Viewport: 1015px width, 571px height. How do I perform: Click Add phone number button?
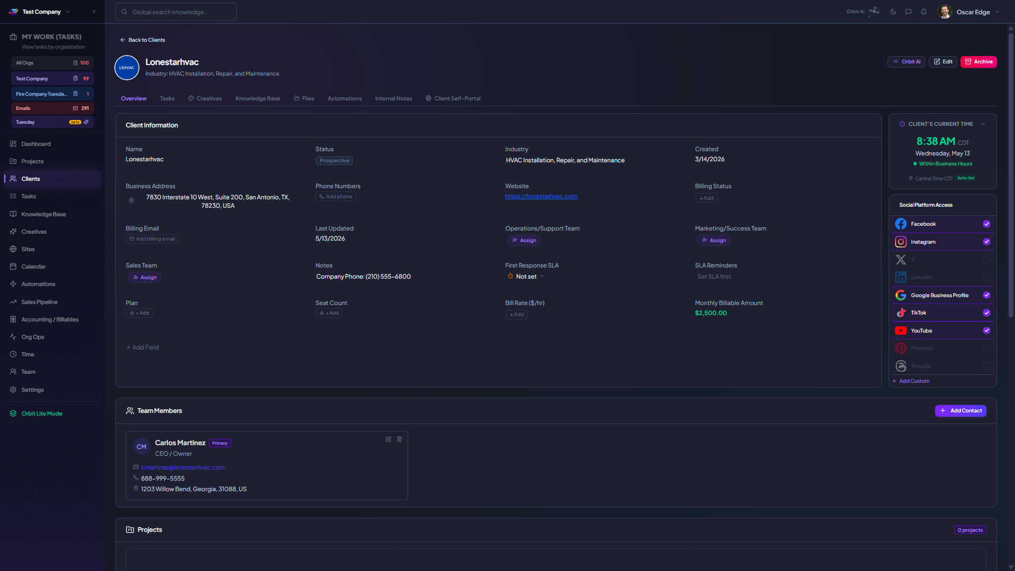click(x=336, y=197)
